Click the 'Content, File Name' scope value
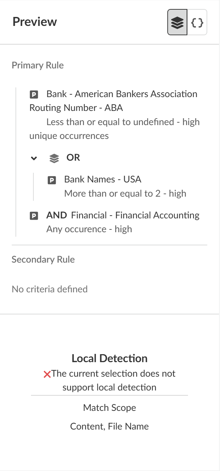This screenshot has width=220, height=471. point(109,426)
